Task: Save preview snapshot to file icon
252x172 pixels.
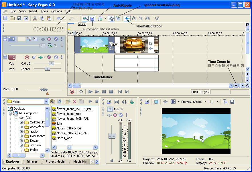Action: [232, 102]
